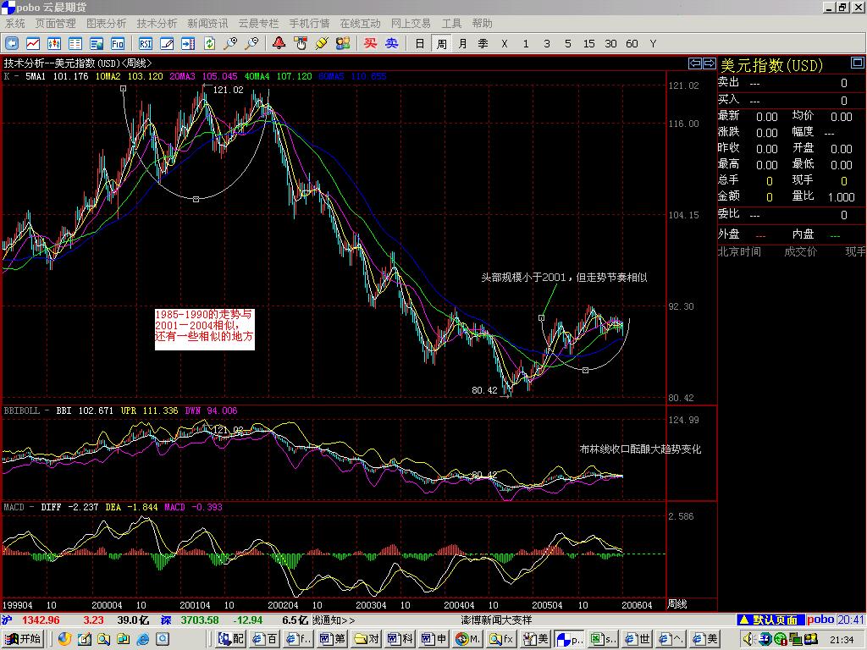867x650 pixels.
Task: Open the 工具 menu
Action: 451,23
